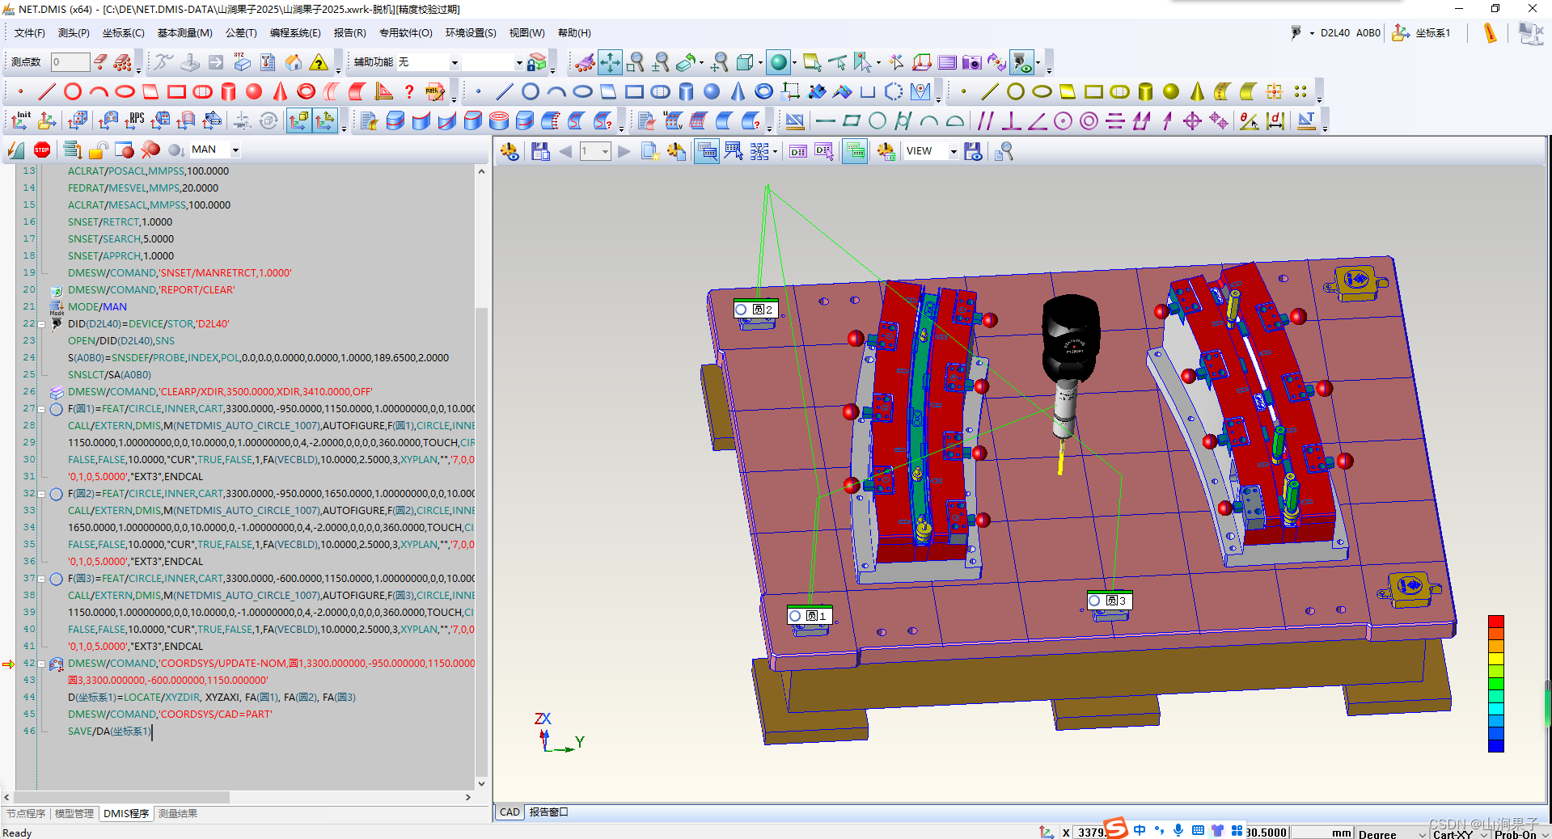Open the MAN mode dropdown
Viewport: 1552px width, 839px height.
(235, 150)
